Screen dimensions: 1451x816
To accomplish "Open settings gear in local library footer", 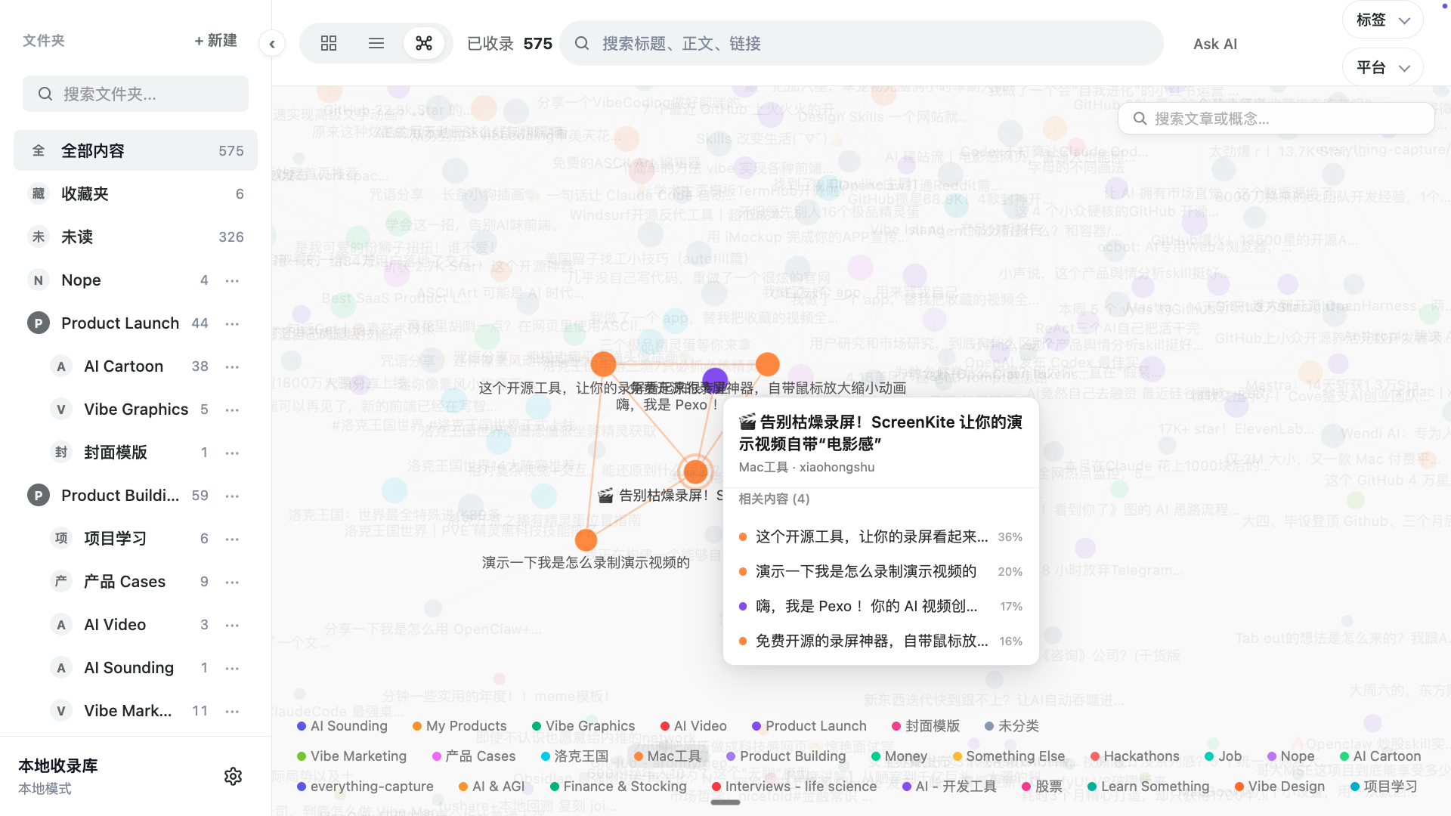I will coord(233,776).
